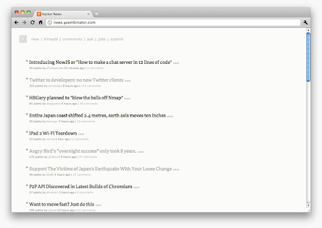This screenshot has height=228, width=322.
Task: Upvote the P2P API Discovered story
Action: pyautogui.click(x=27, y=185)
